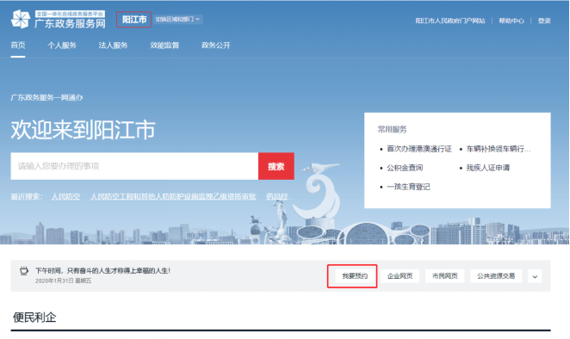Open the 切换区域和部门 dropdown
Image resolution: width=570 pixels, height=339 pixels.
point(177,19)
